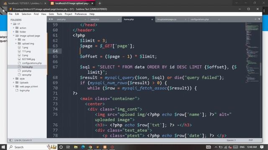Open the Edit menu
This screenshot has height=150, width=268.
(x=17, y=14)
